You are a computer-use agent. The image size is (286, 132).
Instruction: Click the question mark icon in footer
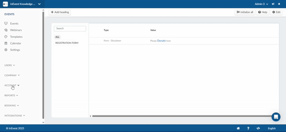[x=248, y=128]
